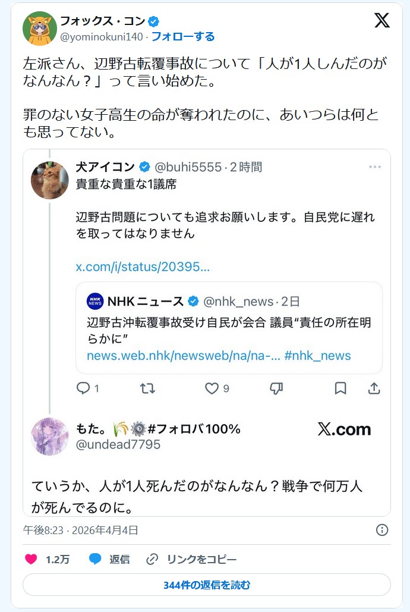Click the retweet icon on quoted tweet
This screenshot has height=612, width=410.
[147, 388]
